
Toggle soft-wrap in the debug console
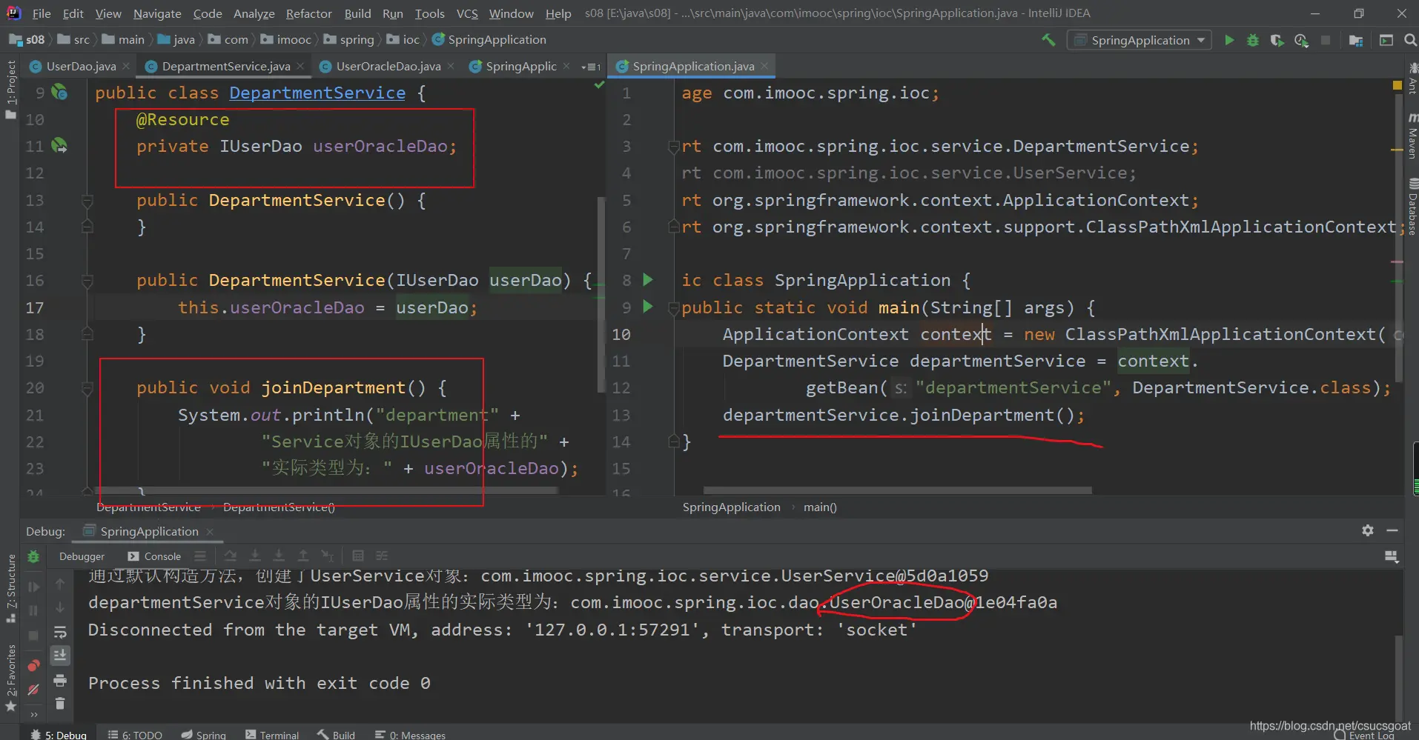[60, 632]
